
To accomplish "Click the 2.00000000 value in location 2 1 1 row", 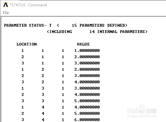I will [x=87, y=57].
